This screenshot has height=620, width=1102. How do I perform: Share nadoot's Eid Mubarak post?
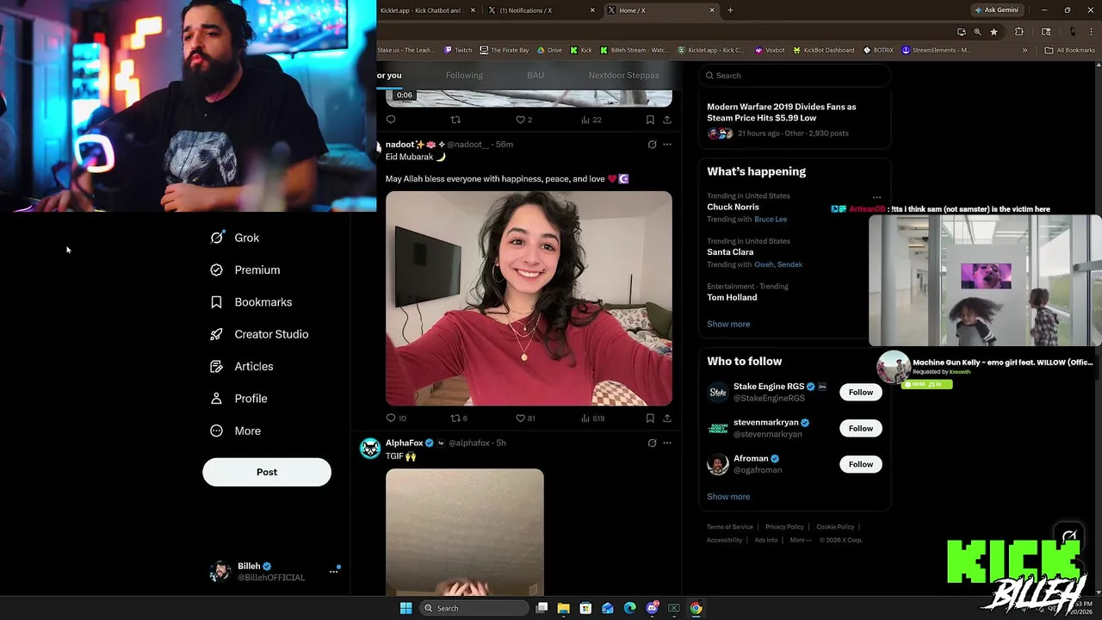tap(667, 418)
